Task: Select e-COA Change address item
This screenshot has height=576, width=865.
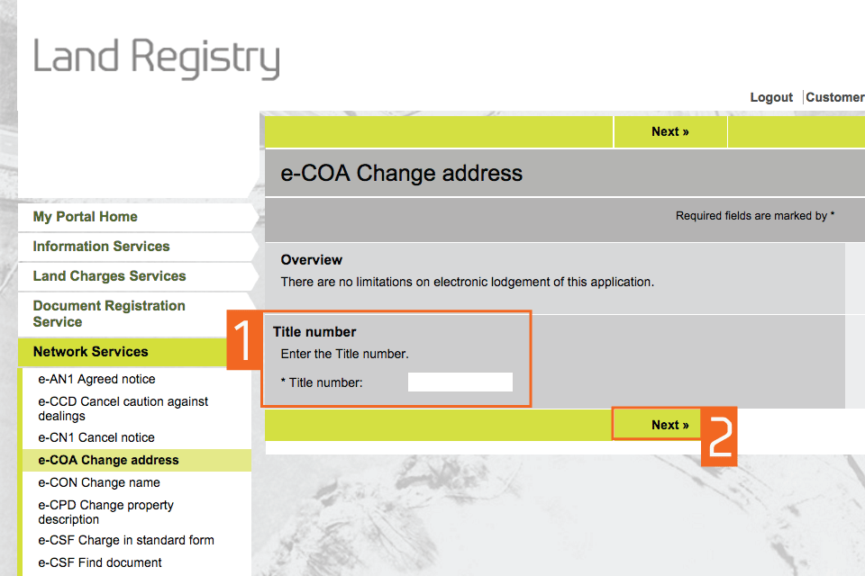Action: (108, 460)
